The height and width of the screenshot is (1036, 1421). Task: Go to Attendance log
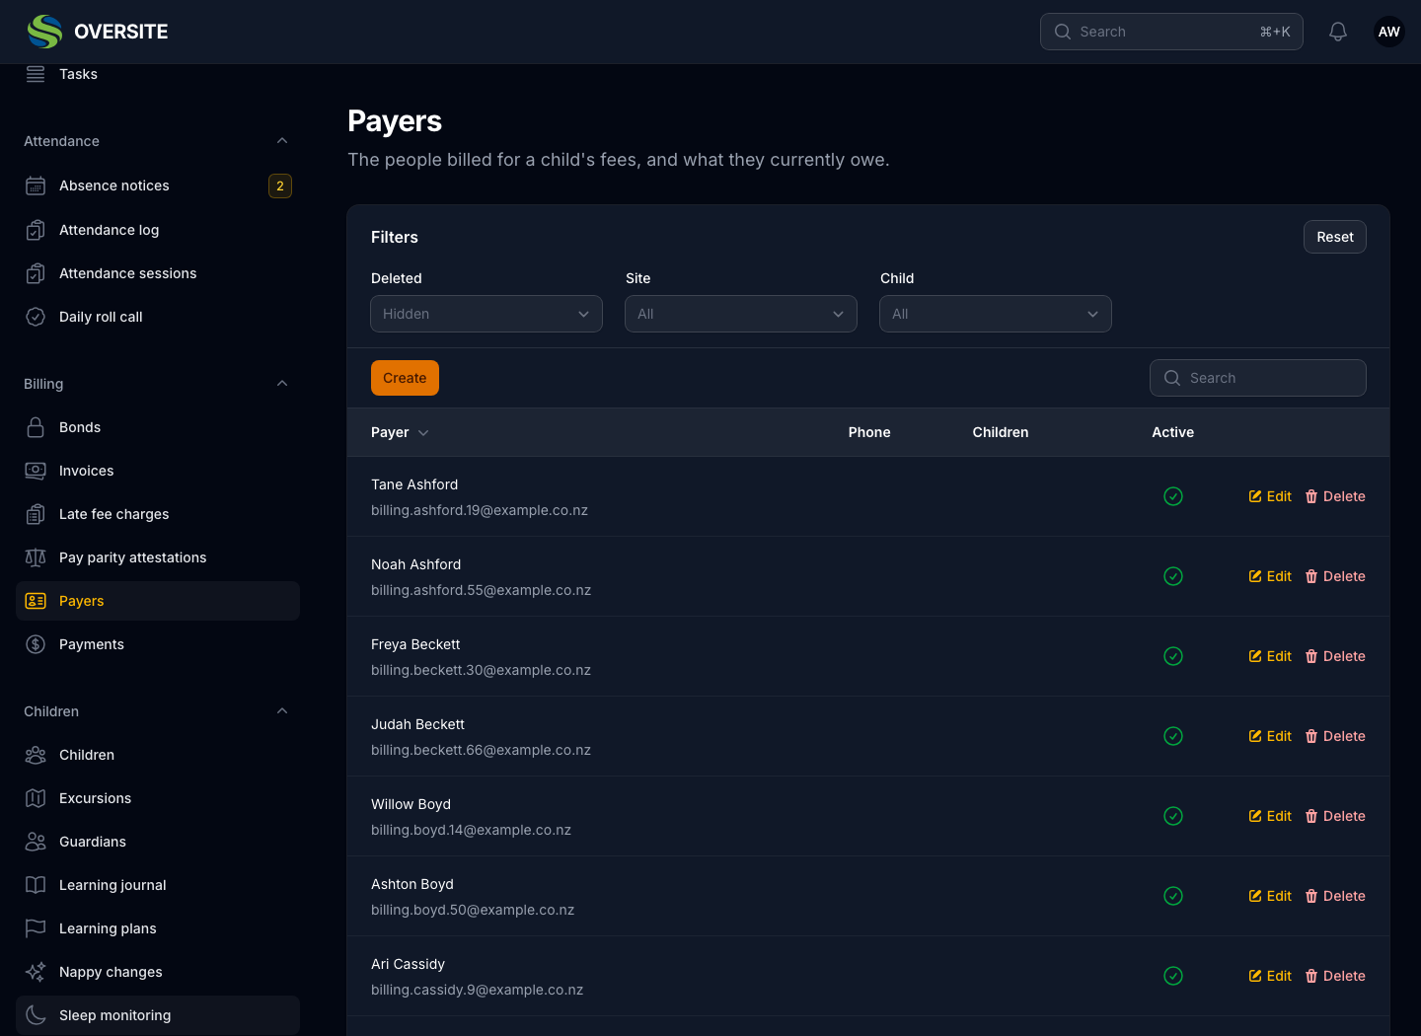(x=158, y=230)
